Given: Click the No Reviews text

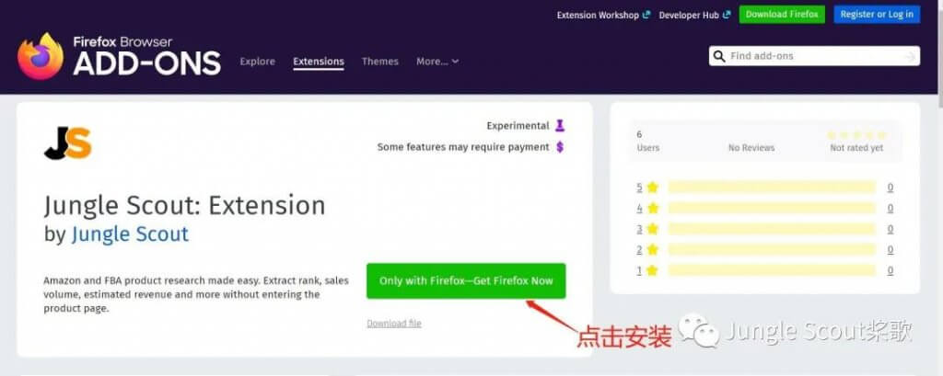Looking at the screenshot, I should point(751,148).
